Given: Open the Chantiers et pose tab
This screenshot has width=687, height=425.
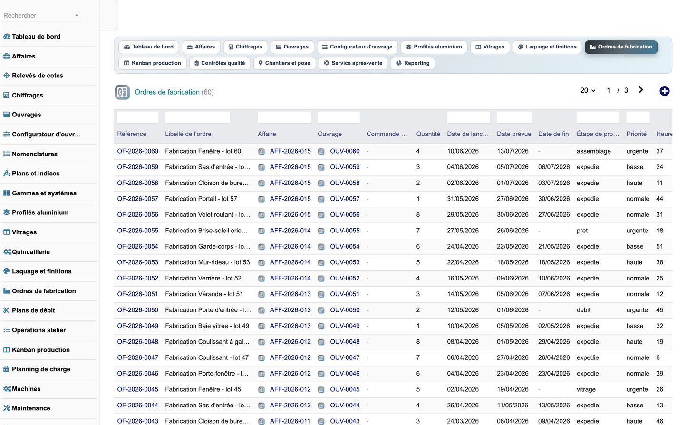Looking at the screenshot, I should tap(284, 63).
